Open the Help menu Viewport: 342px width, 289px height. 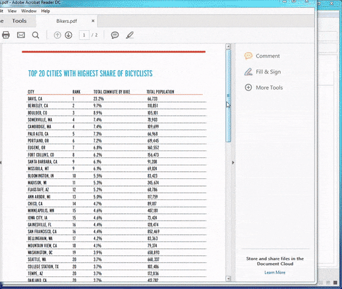46,11
